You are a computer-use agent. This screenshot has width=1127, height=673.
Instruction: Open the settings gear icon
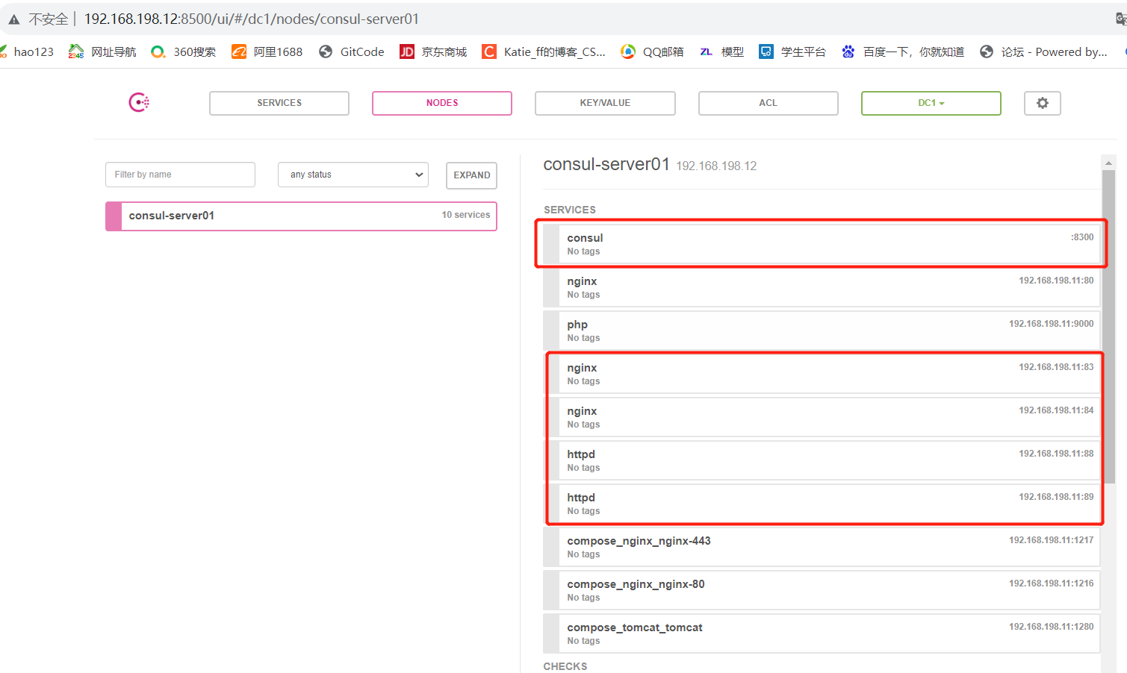1042,103
